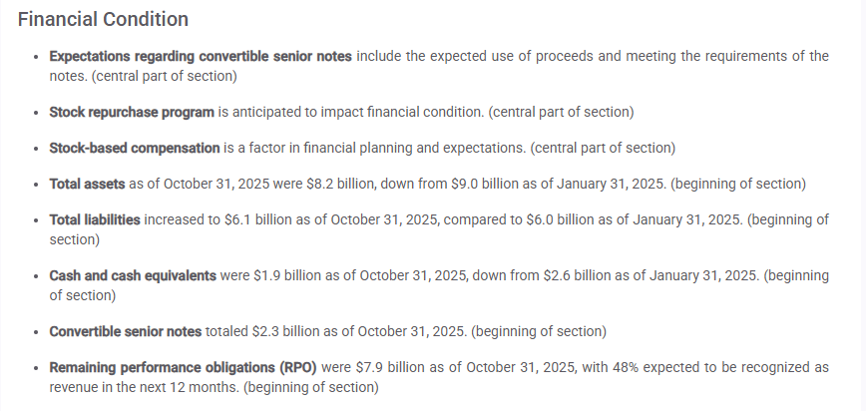Screen dimensions: 866x411
Task: Click bold Convertible senior notes beside "totaled"
Action: tap(125, 330)
